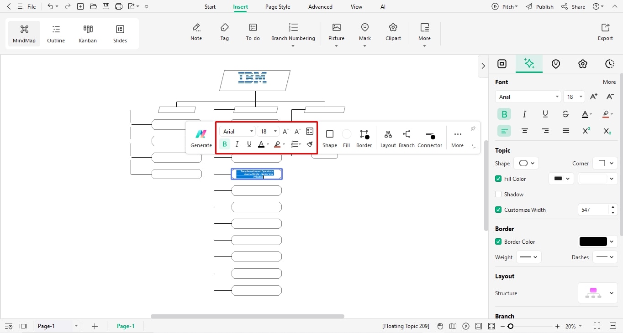Print the document with printer icon
The height and width of the screenshot is (333, 623).
click(119, 6)
